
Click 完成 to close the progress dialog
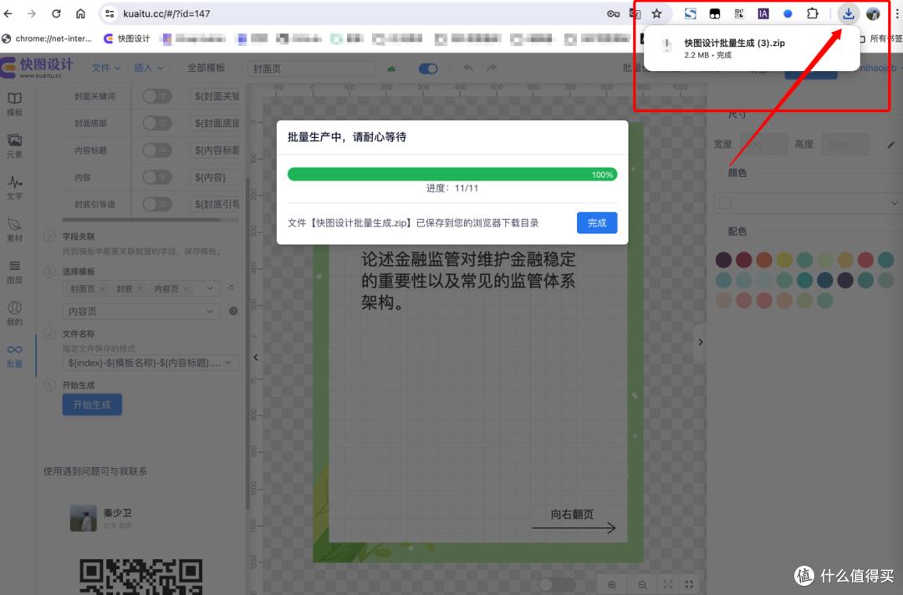click(x=597, y=222)
